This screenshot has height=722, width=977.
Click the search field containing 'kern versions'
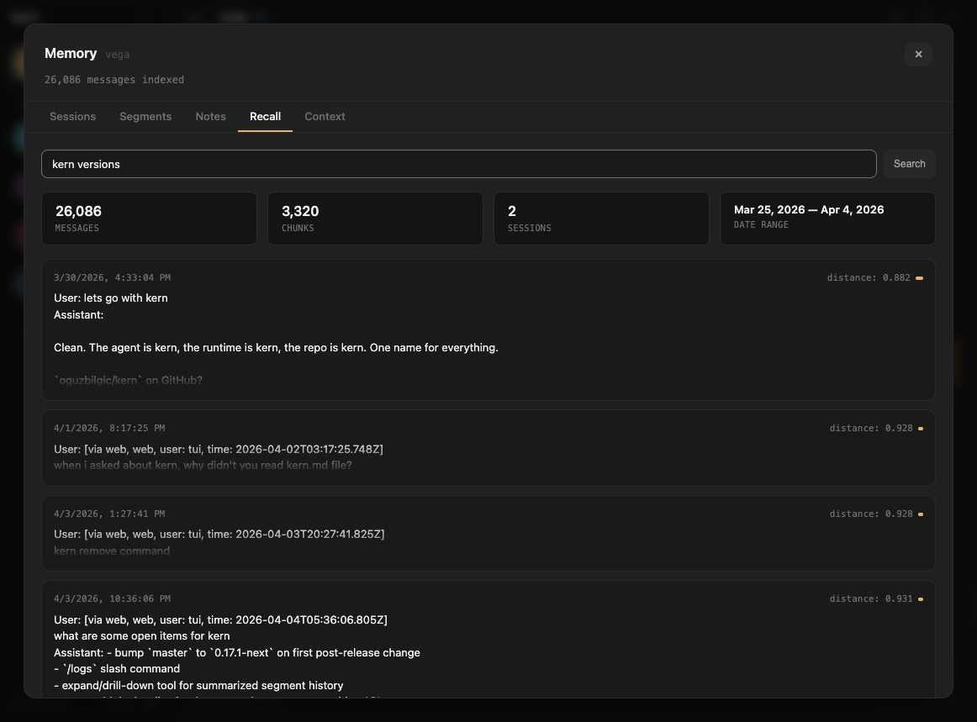[x=459, y=164]
